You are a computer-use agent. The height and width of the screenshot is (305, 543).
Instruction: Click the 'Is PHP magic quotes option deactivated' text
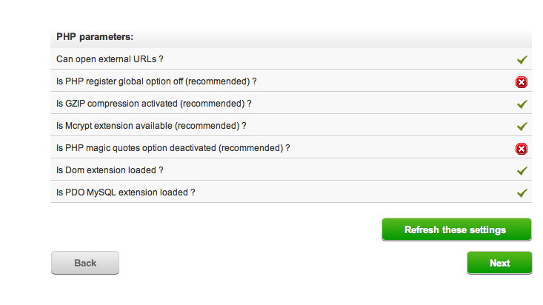click(x=133, y=147)
